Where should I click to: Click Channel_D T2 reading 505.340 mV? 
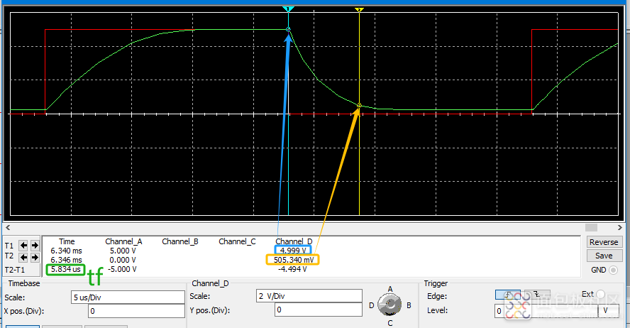coord(293,260)
